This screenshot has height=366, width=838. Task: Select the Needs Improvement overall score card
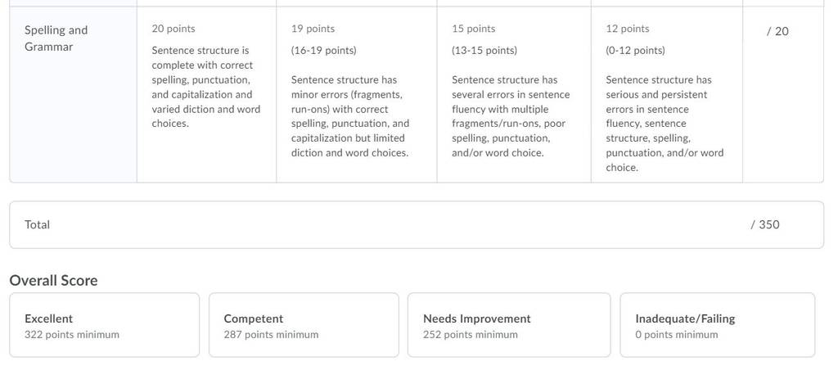click(509, 325)
